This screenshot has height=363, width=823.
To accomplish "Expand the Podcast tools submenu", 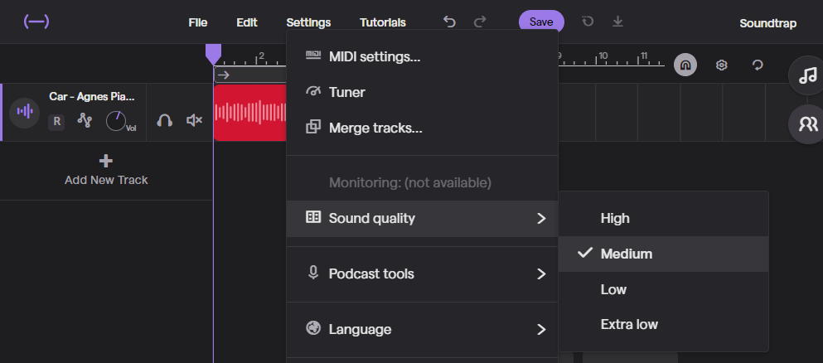I will (422, 273).
